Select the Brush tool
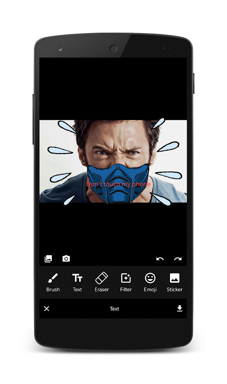The image size is (227, 384). pos(53,282)
